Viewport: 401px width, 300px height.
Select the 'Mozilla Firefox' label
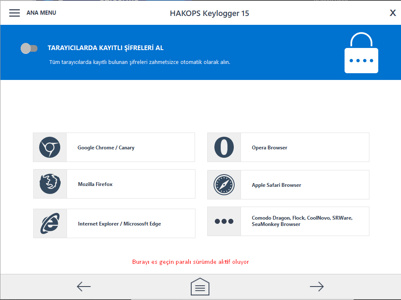[x=95, y=184]
